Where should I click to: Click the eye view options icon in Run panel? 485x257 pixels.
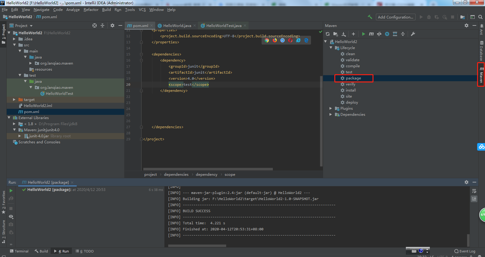(11, 216)
